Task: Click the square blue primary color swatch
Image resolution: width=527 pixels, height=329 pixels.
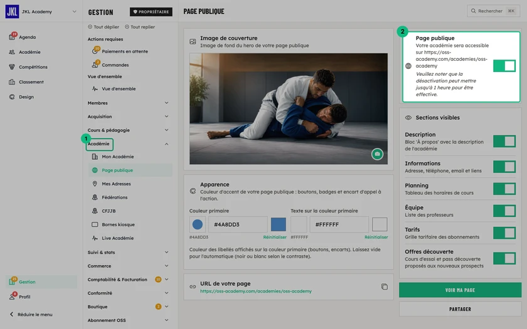Action: 279,224
